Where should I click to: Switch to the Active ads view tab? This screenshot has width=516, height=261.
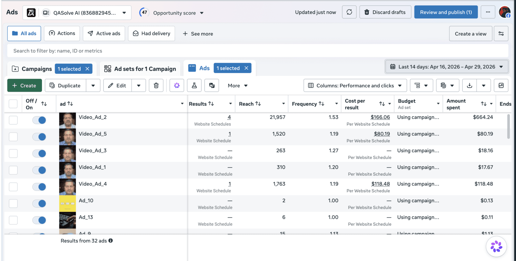[x=104, y=33]
